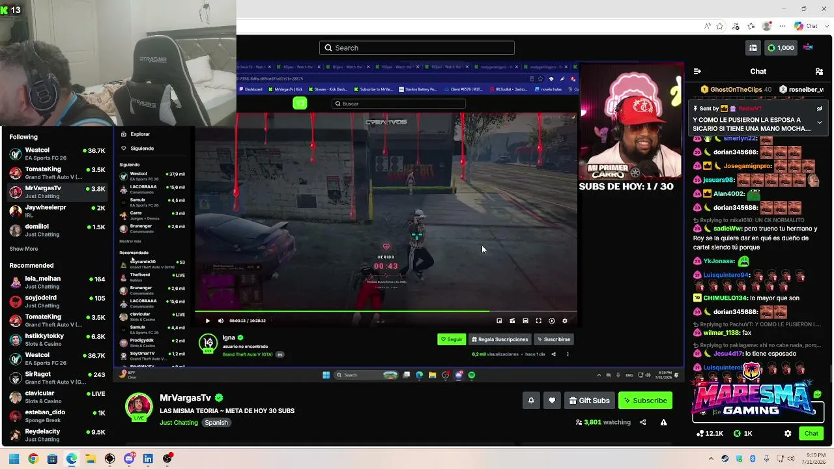
Task: Open the chat users list icon
Action: (x=819, y=71)
